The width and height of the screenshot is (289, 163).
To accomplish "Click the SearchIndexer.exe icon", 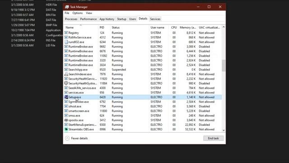I will (x=66, y=74).
